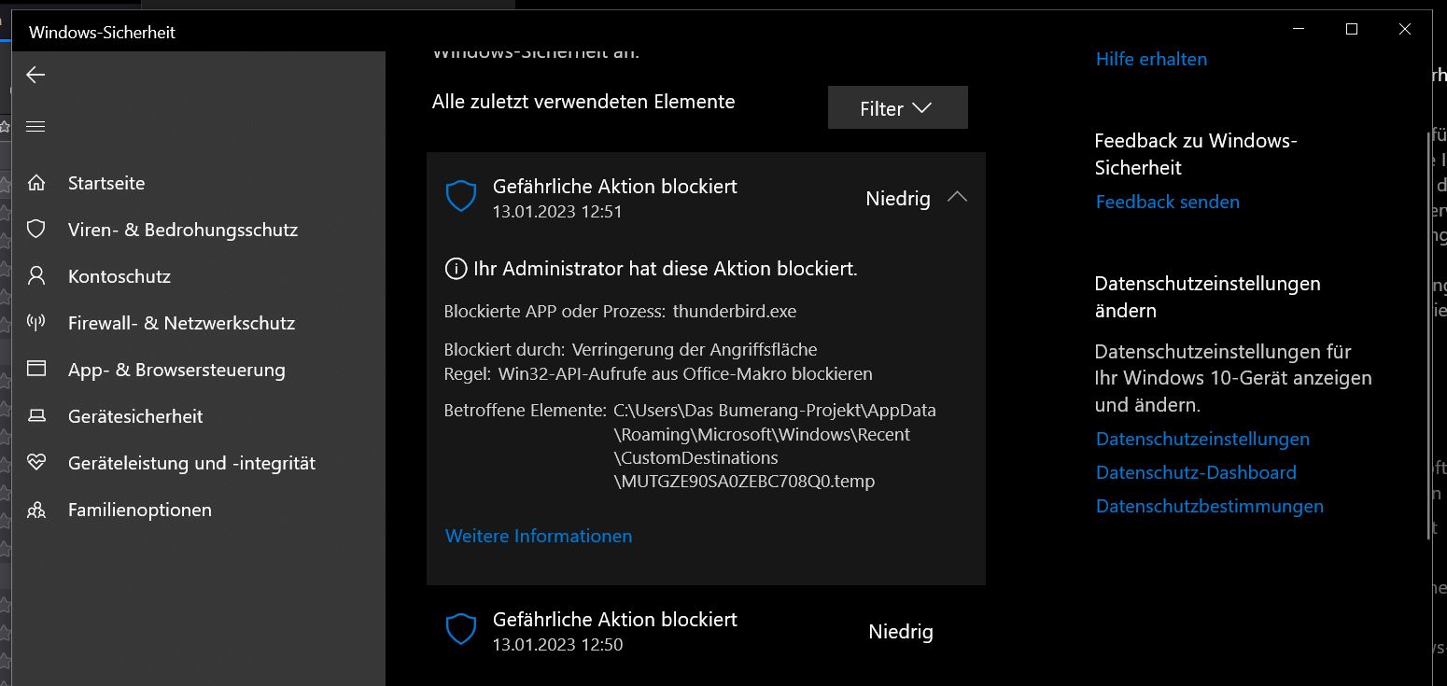Click the Viren- & Bedrohungsschutz shield icon
The image size is (1447, 686).
pos(36,230)
